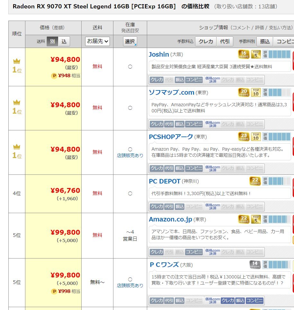This screenshot has height=310, width=294.
Task: Open the Amazon.co.jp shop link
Action: click(x=170, y=219)
